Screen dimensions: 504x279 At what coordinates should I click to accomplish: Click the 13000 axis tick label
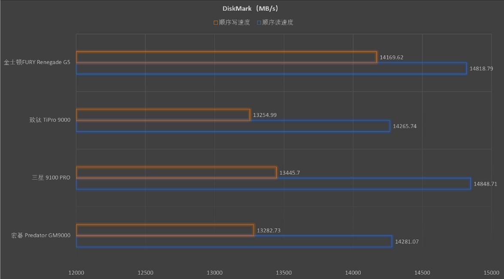pos(214,273)
